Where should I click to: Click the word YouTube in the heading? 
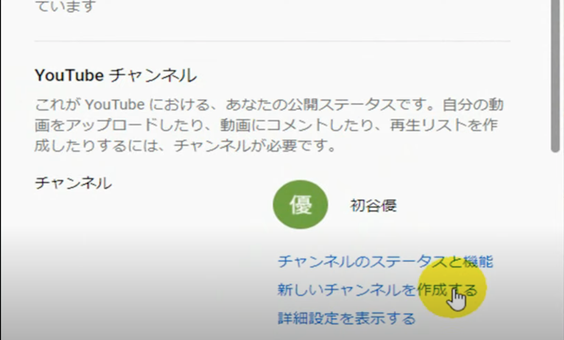[69, 75]
